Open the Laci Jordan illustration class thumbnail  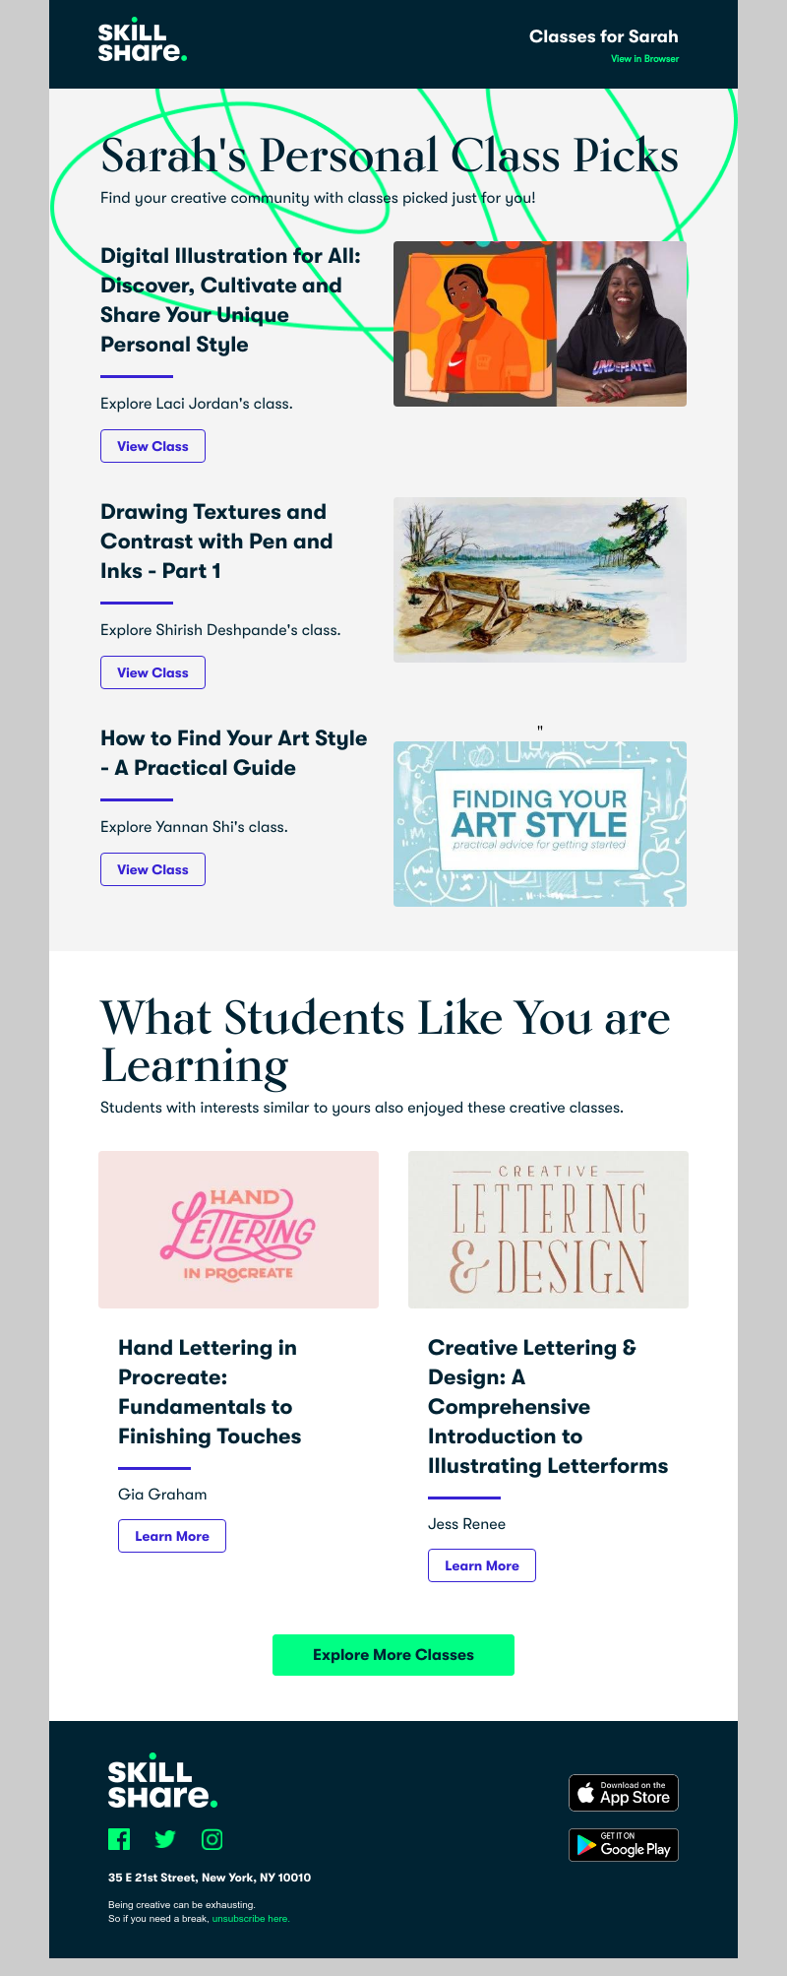(x=540, y=324)
